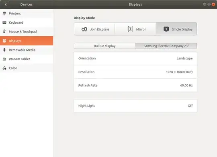217x157 pixels.
Task: Click the Displays monitor icon in sidebar
Action: point(4,41)
